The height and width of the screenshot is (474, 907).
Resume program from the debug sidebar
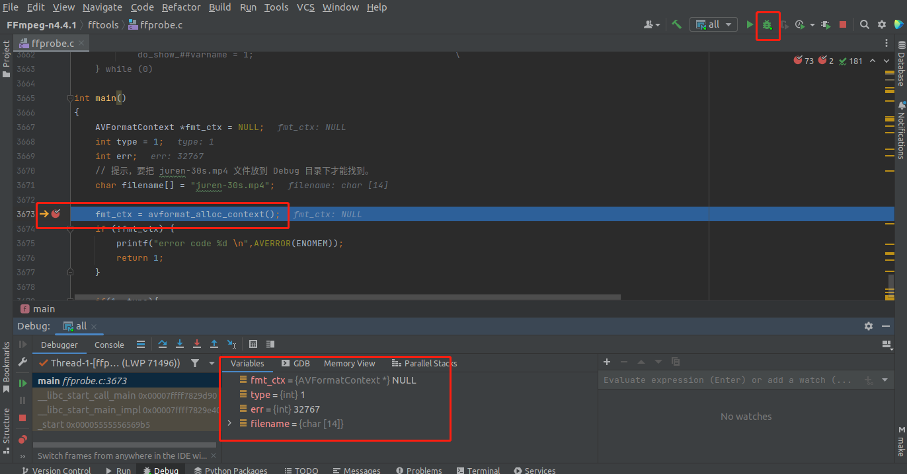[x=22, y=382]
